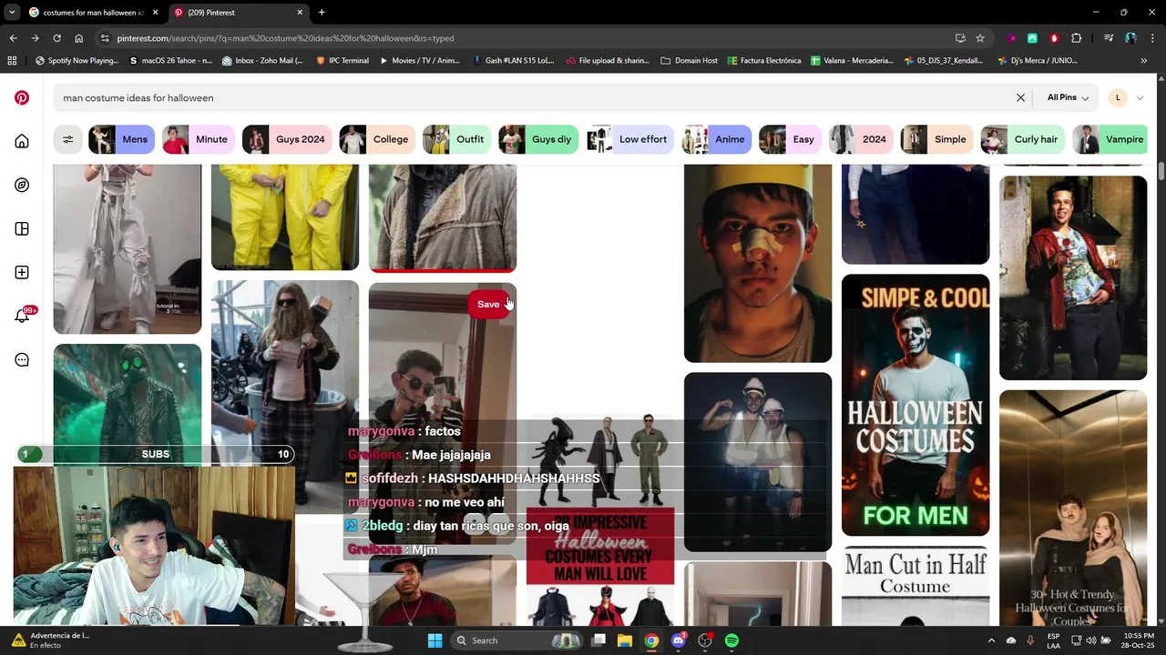The height and width of the screenshot is (655, 1166).
Task: Select the Vampire suggestion chip
Action: click(x=1110, y=139)
